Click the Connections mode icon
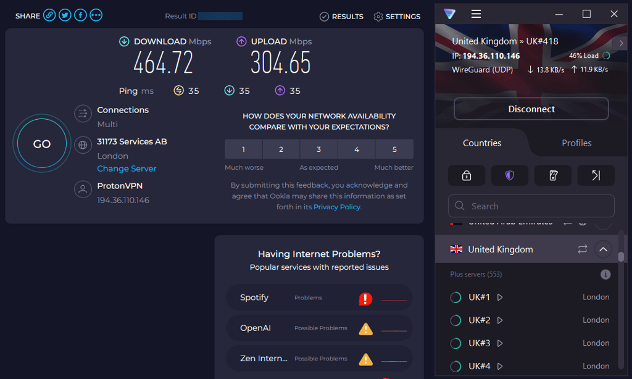 (x=83, y=114)
